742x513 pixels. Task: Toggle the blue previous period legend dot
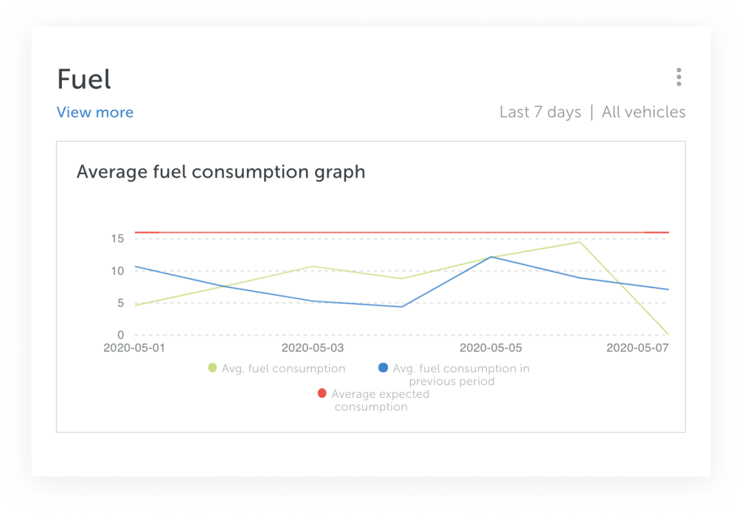pyautogui.click(x=383, y=367)
